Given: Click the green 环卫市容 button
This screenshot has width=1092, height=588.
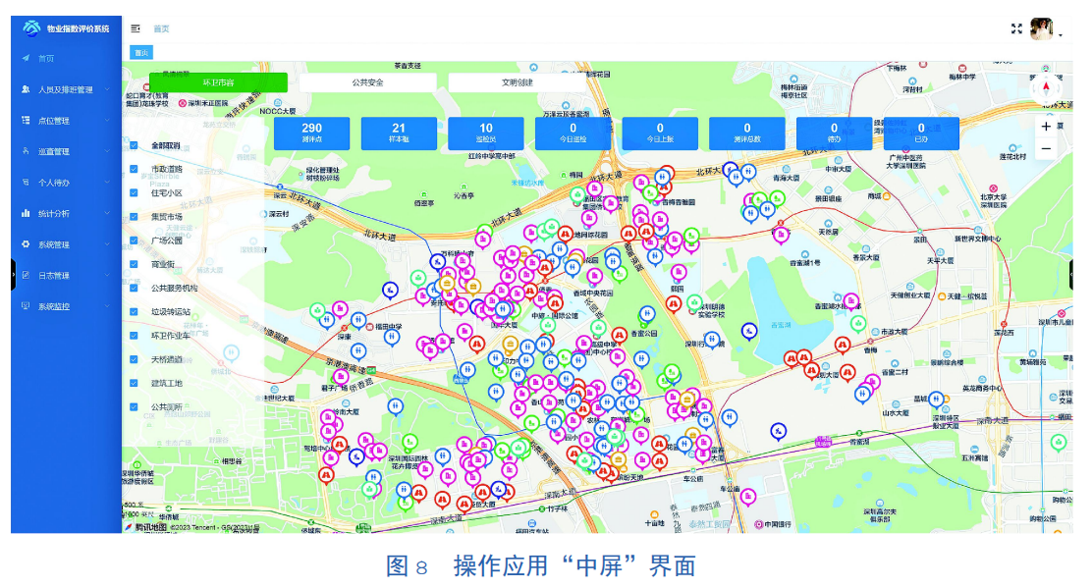Looking at the screenshot, I should (218, 82).
